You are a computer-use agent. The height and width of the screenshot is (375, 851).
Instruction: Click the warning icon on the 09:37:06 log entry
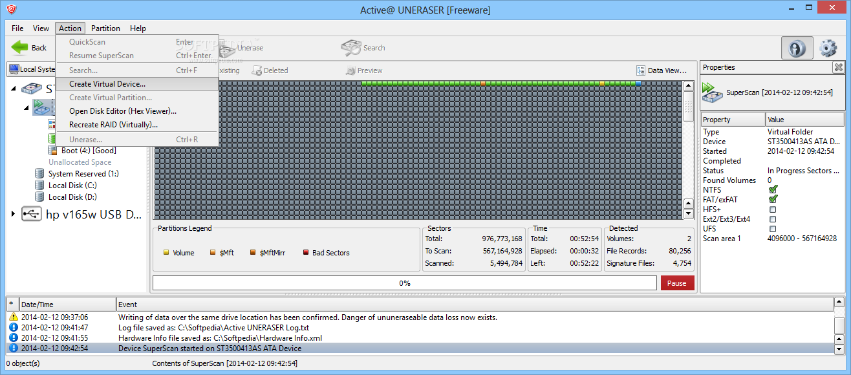[13, 317]
